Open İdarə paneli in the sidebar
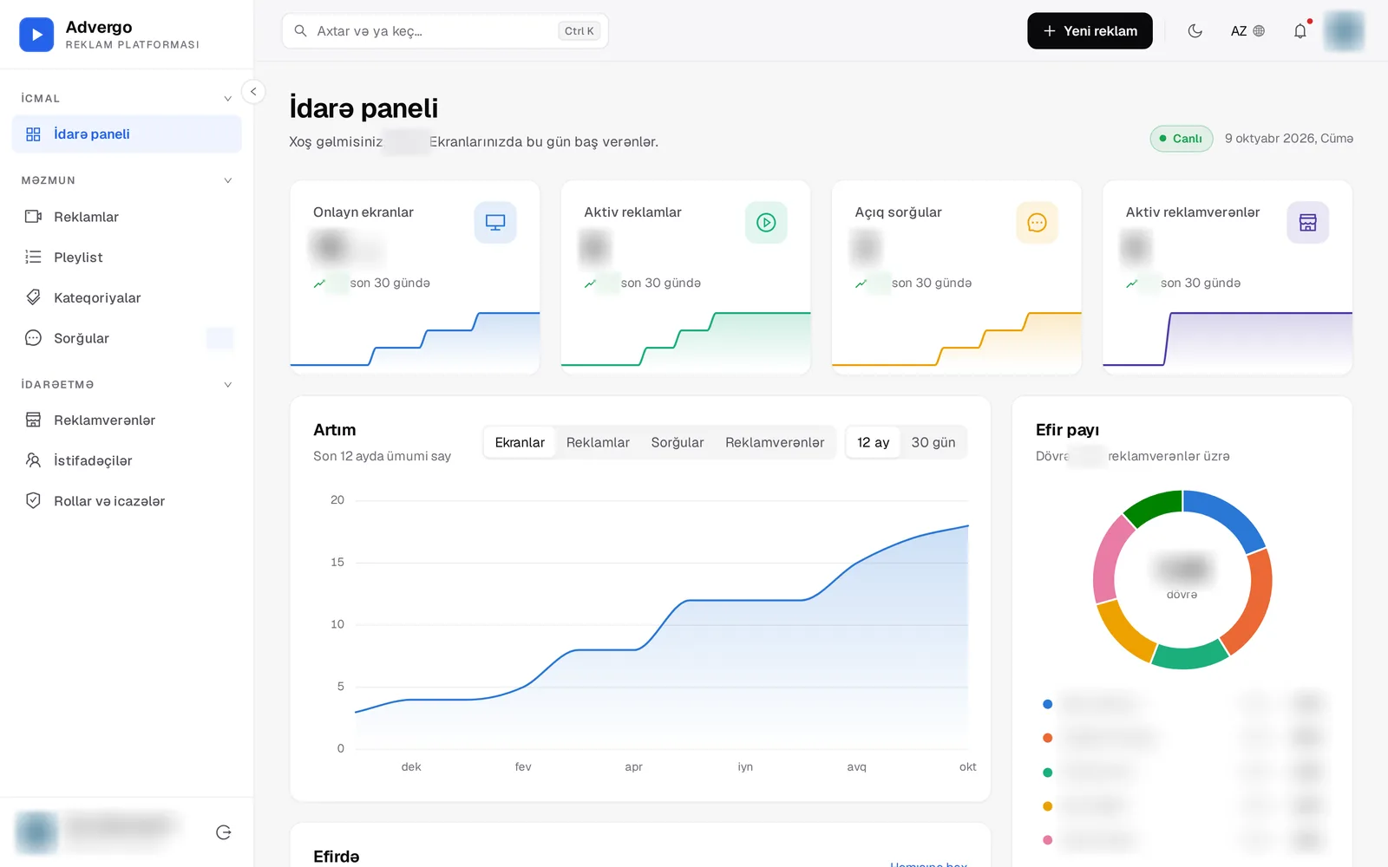The height and width of the screenshot is (867, 1388). coord(127,134)
